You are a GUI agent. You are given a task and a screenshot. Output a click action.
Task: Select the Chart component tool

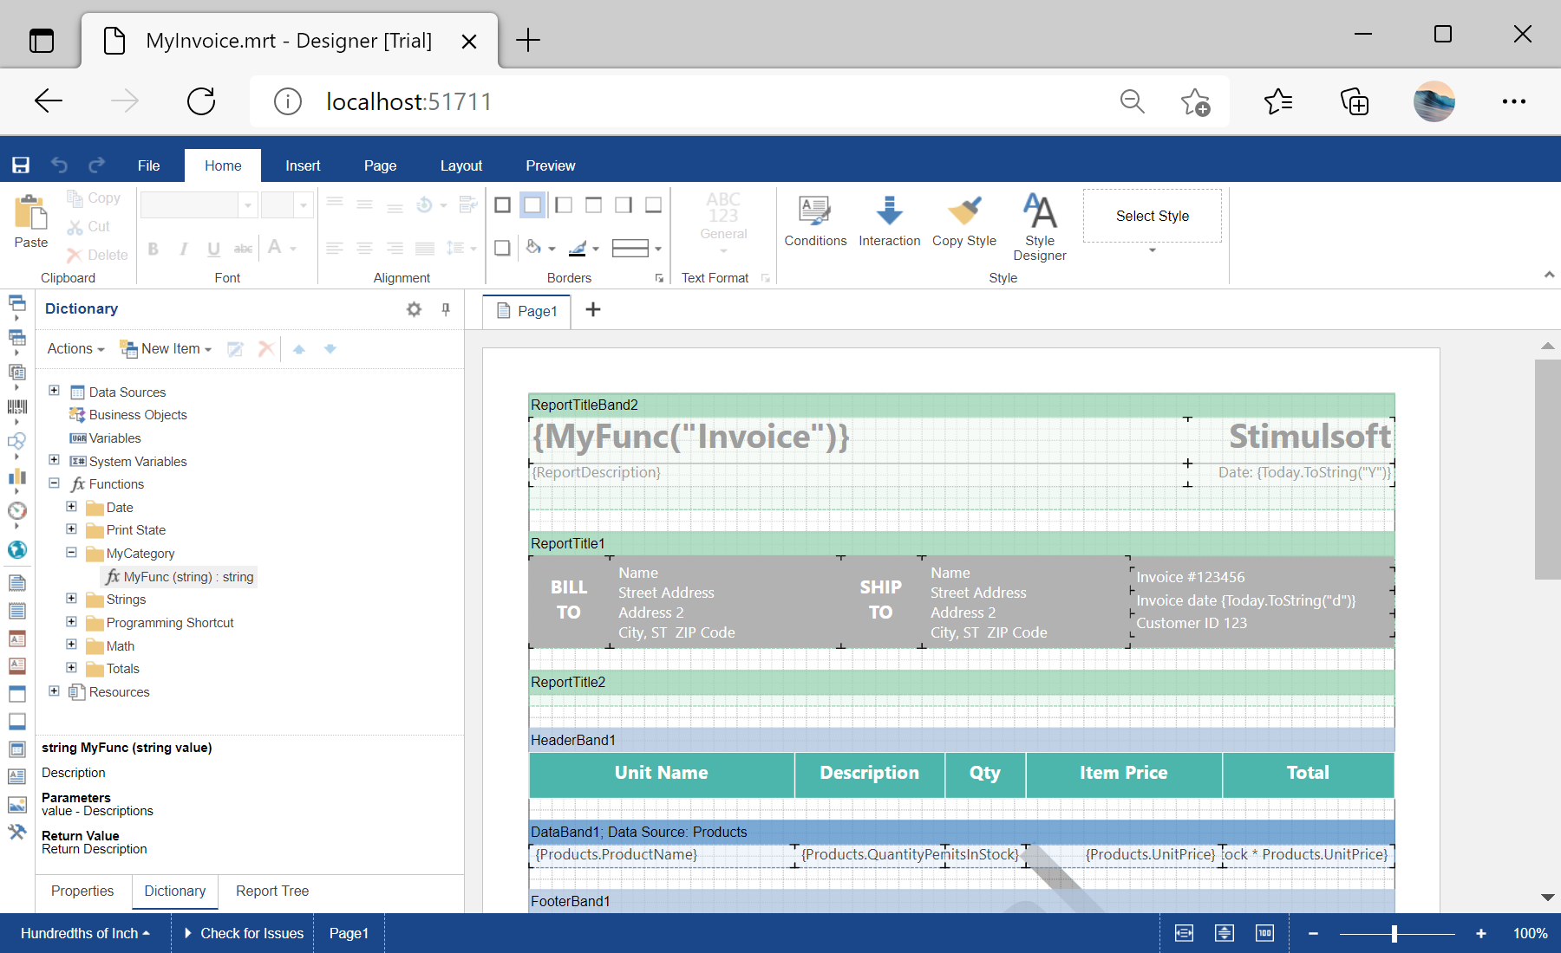pyautogui.click(x=17, y=477)
